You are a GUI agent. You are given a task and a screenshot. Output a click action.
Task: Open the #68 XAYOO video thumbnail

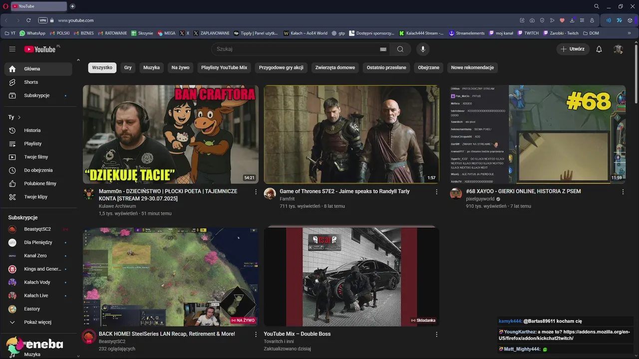(538, 134)
